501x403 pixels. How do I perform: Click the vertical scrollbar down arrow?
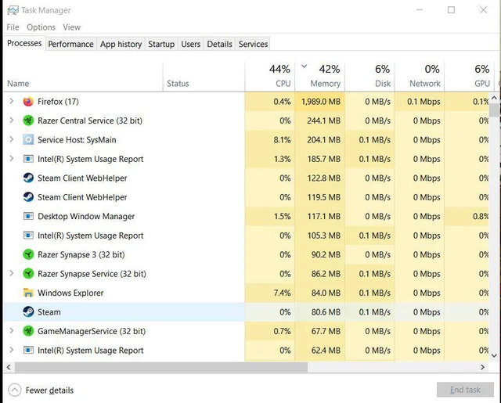coord(494,355)
